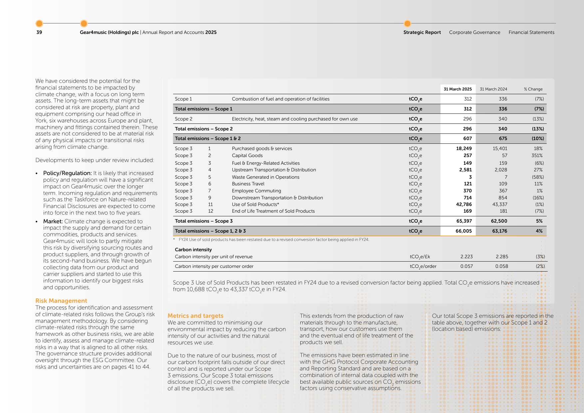Click Fuel & Energy-Related Activities label

pyautogui.click(x=266, y=163)
